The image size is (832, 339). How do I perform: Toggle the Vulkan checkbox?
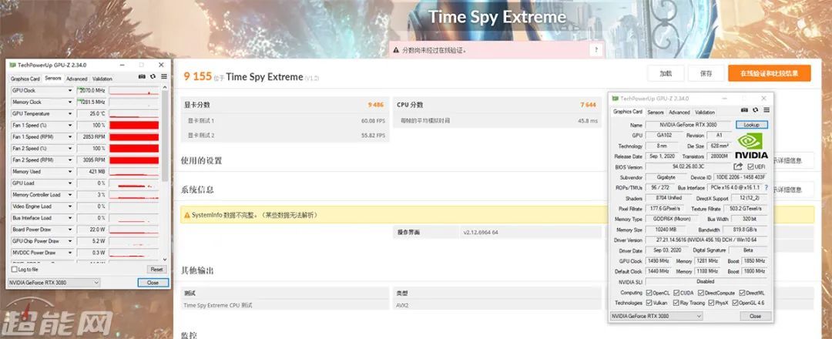[649, 303]
